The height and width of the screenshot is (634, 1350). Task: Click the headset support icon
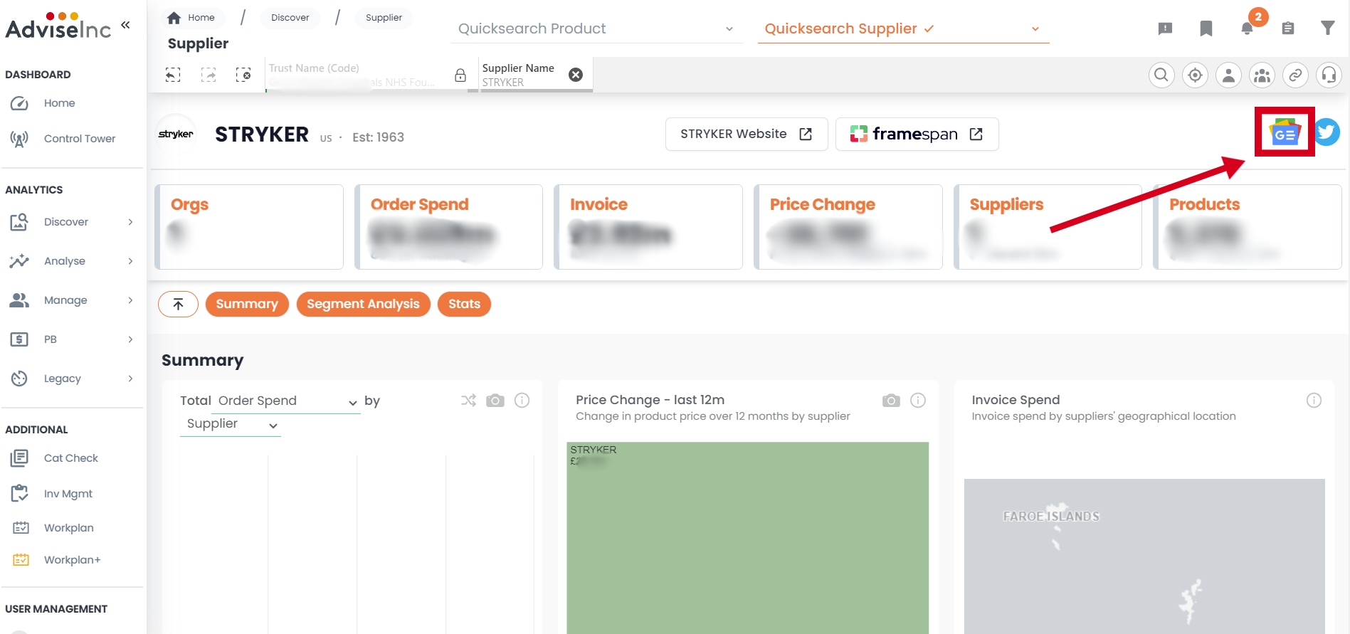pyautogui.click(x=1329, y=75)
